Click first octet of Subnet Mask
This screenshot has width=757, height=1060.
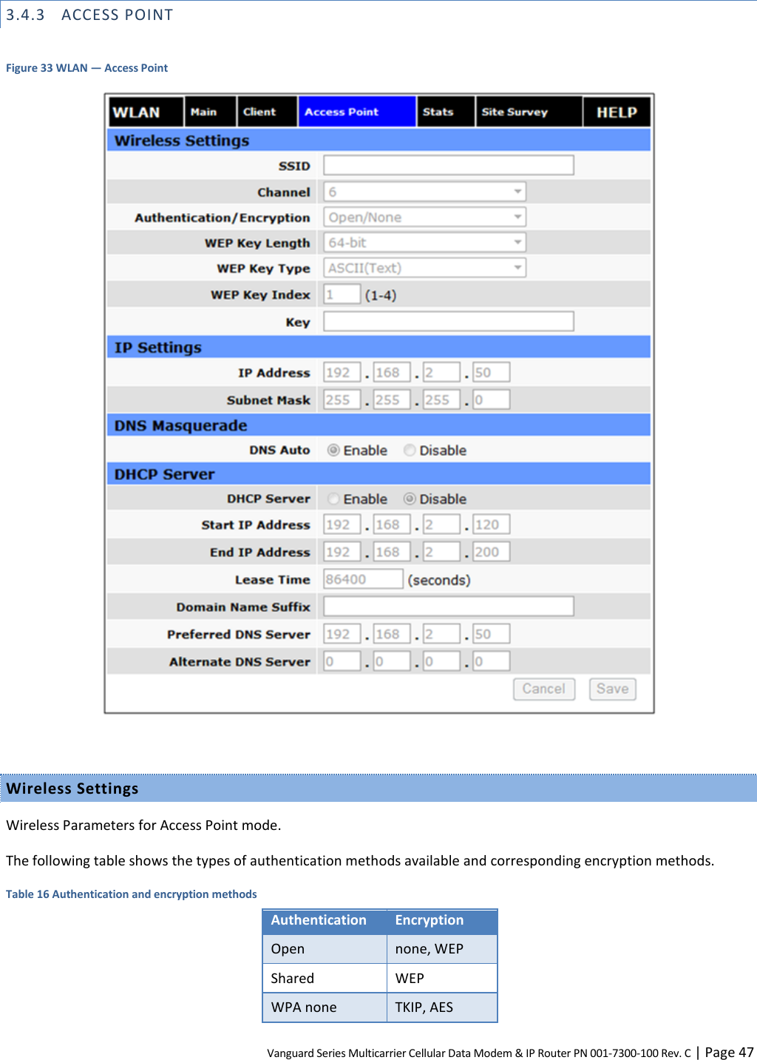point(342,399)
